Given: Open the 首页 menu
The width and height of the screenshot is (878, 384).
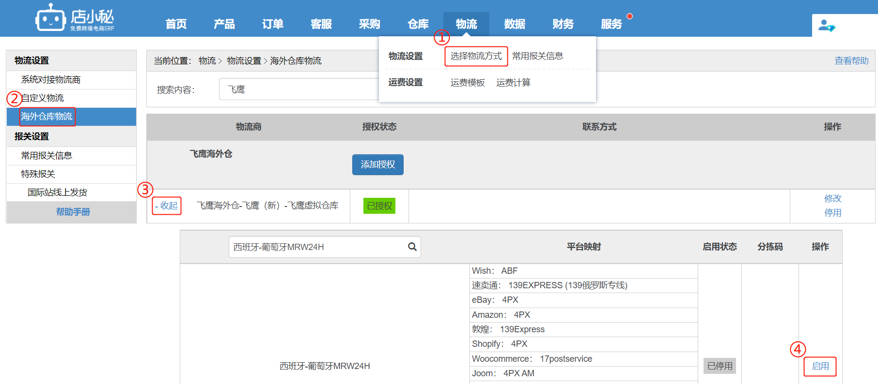Looking at the screenshot, I should tap(176, 24).
